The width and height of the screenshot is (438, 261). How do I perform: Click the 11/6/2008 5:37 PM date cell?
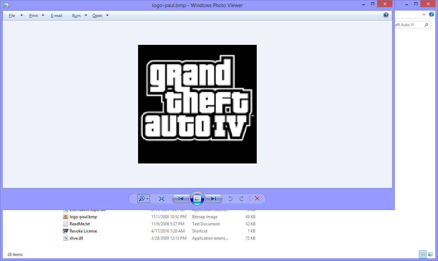[x=168, y=224]
